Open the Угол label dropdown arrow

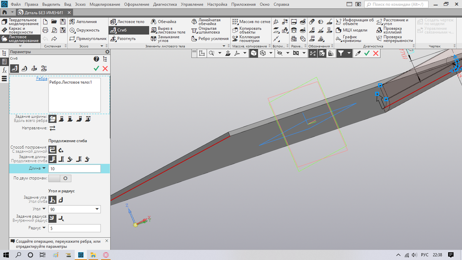pos(44,209)
